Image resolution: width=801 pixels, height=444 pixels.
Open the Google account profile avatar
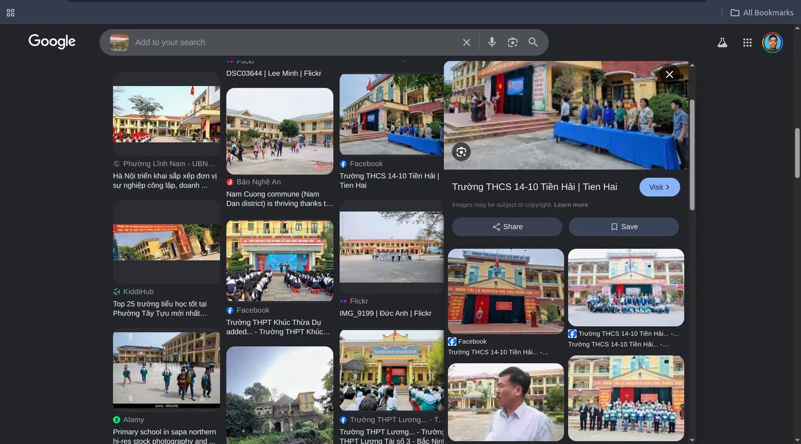[772, 42]
